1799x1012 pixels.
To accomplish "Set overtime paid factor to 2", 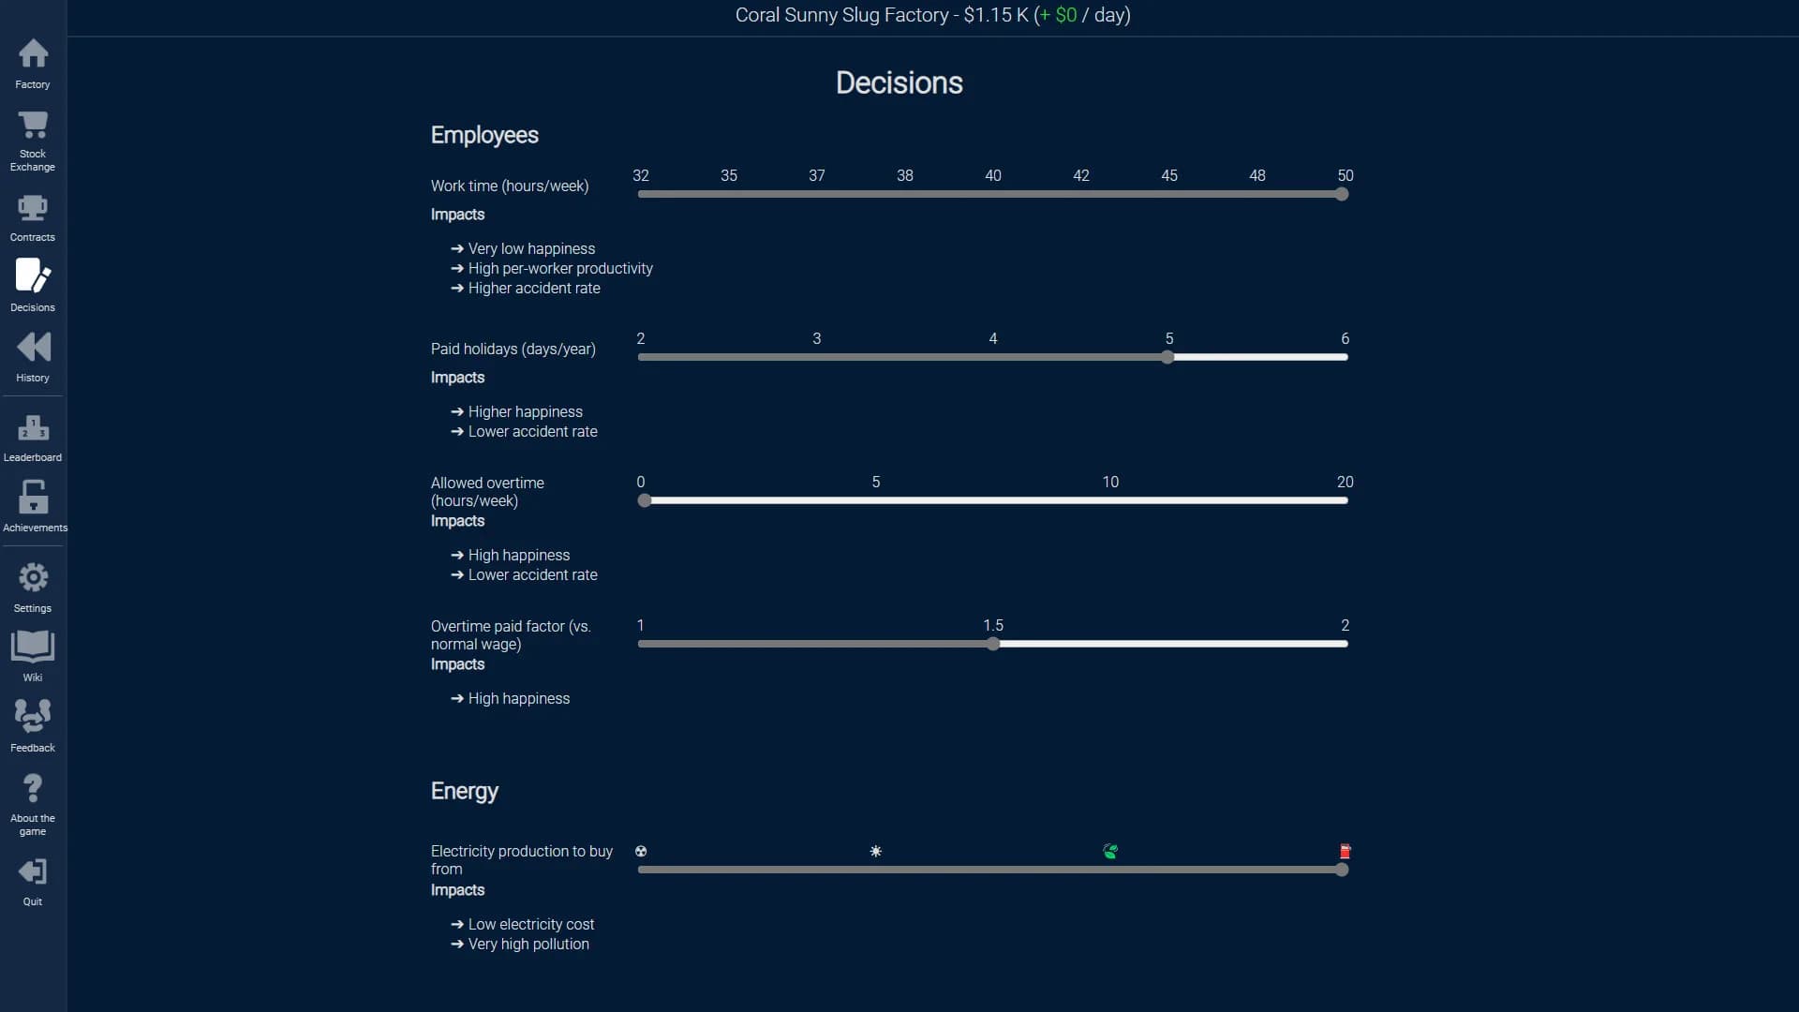I will click(1345, 644).
